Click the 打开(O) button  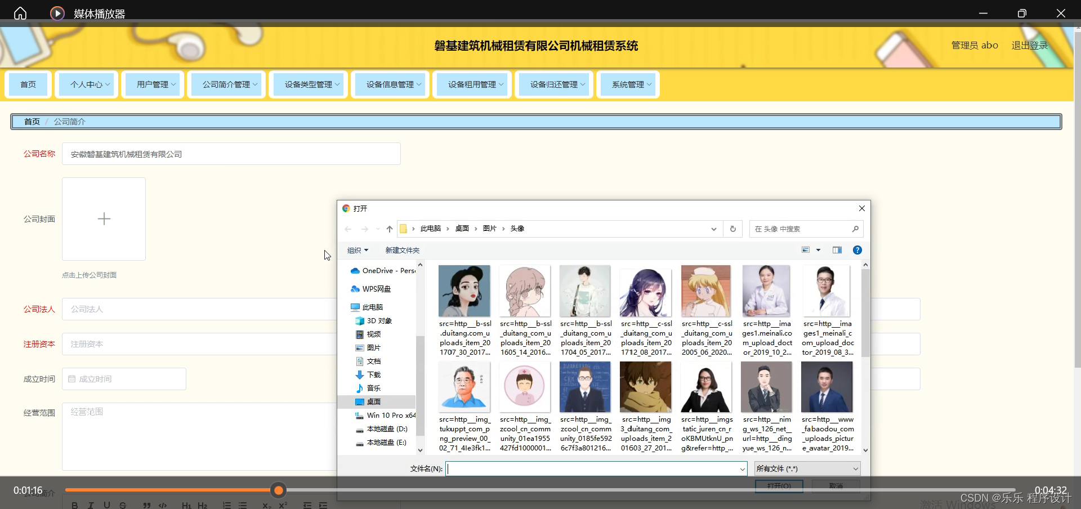[779, 485]
